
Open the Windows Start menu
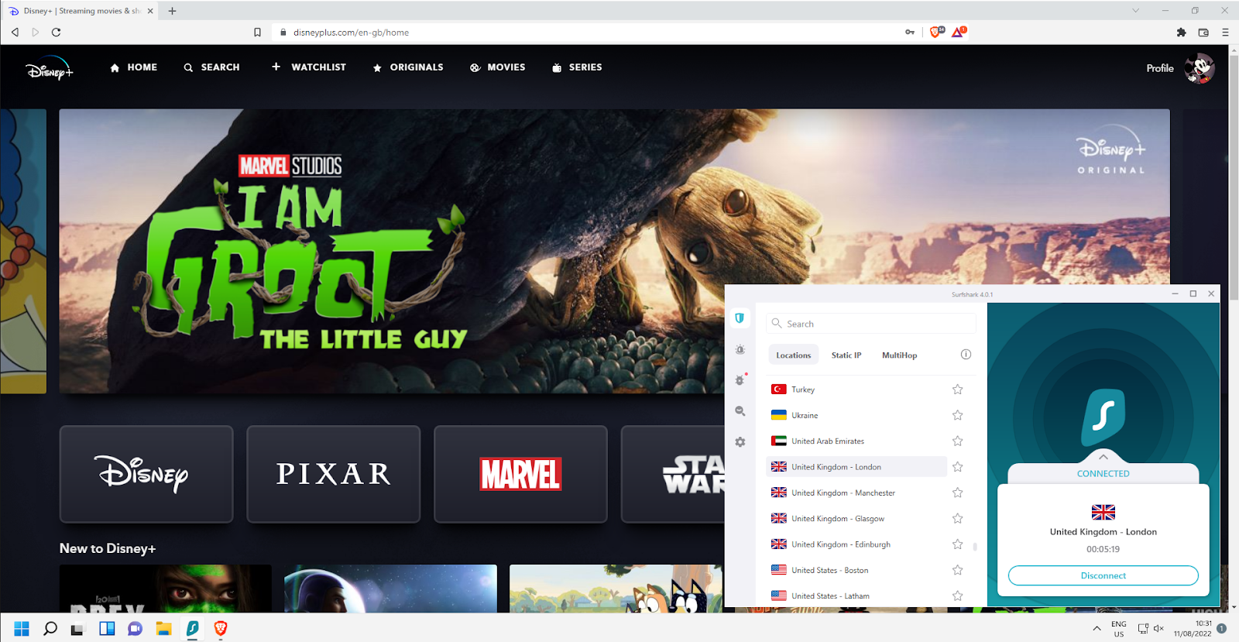pyautogui.click(x=22, y=629)
